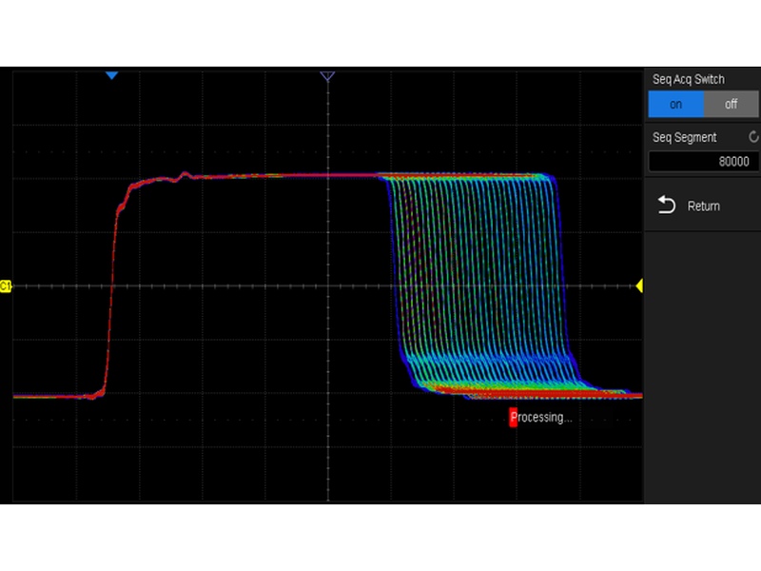
Task: Click the Seq Segment value field 80000
Action: click(703, 162)
